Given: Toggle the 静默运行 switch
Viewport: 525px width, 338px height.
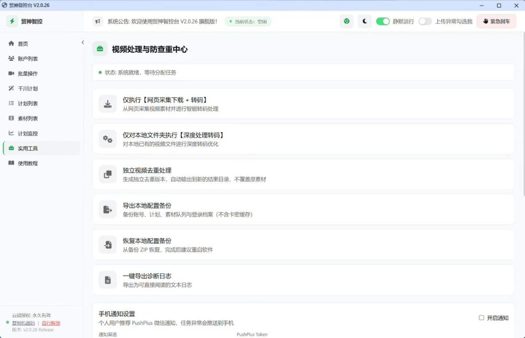Looking at the screenshot, I should tap(382, 22).
